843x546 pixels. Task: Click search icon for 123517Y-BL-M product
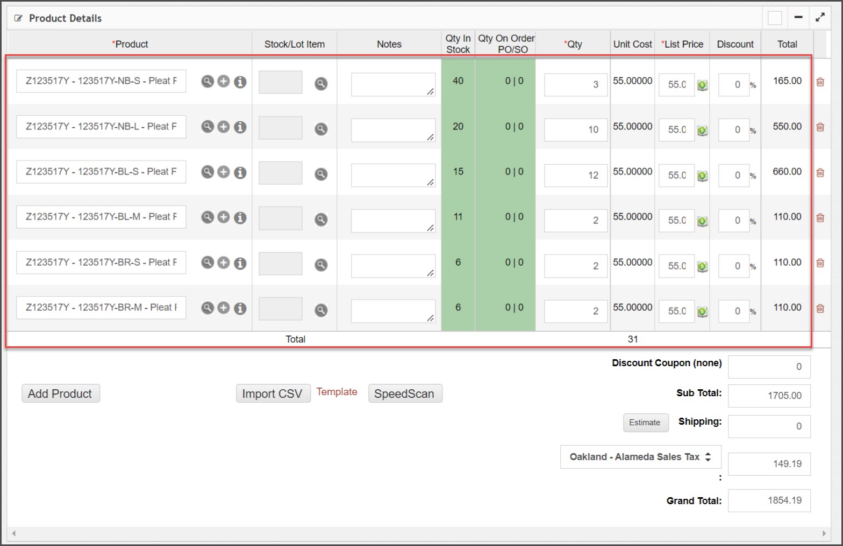coord(208,217)
